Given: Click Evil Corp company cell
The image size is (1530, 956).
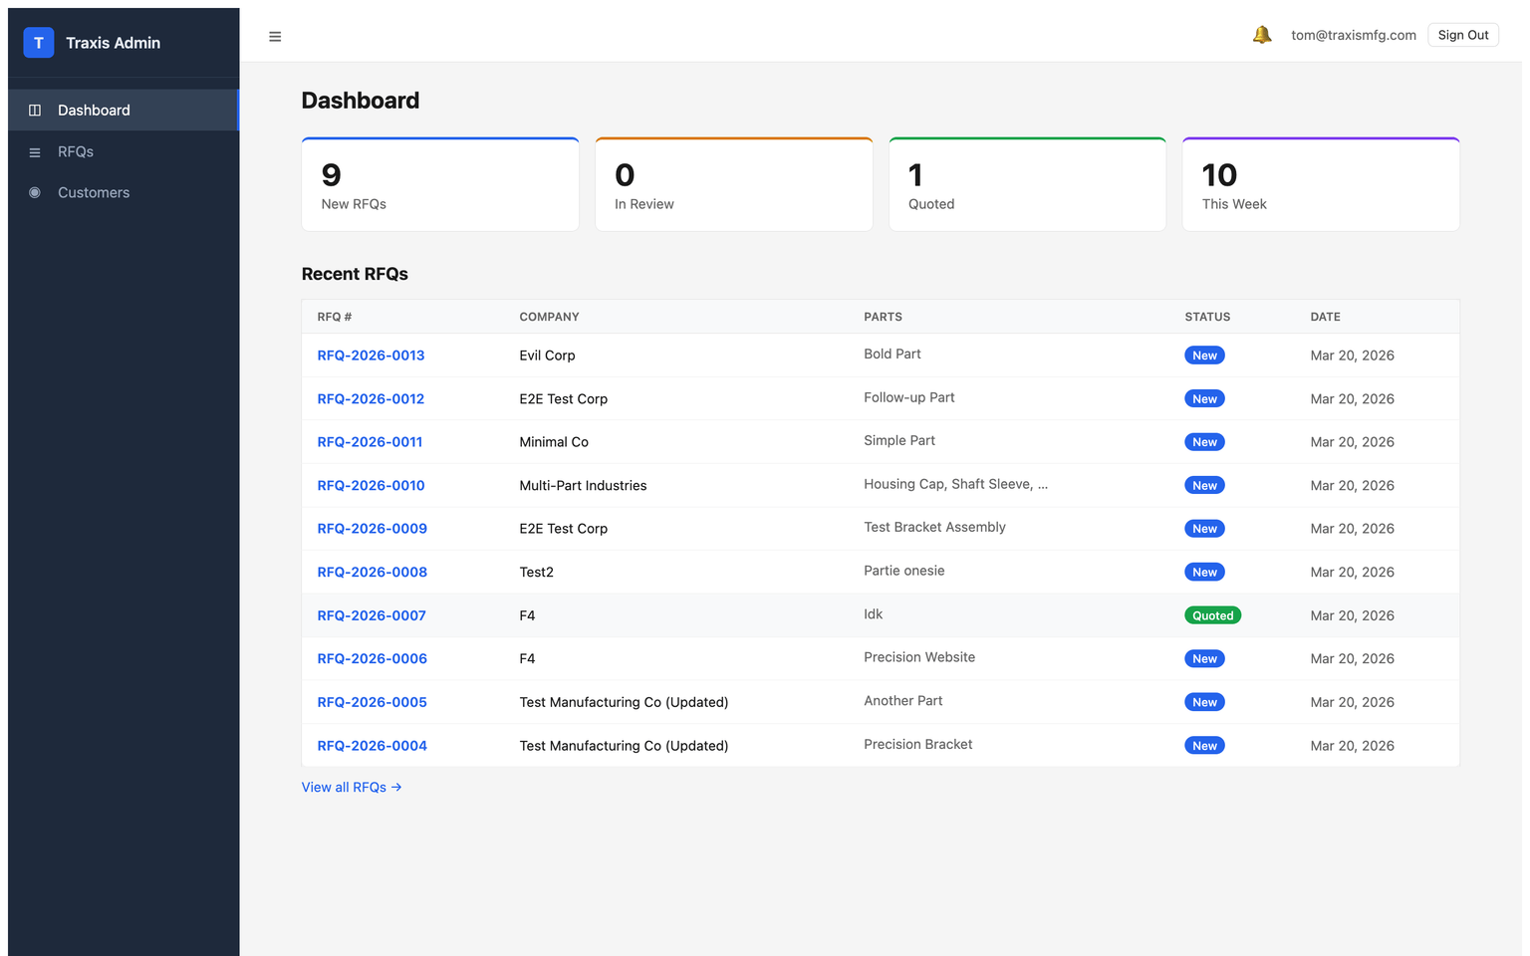Looking at the screenshot, I should click(x=547, y=356).
